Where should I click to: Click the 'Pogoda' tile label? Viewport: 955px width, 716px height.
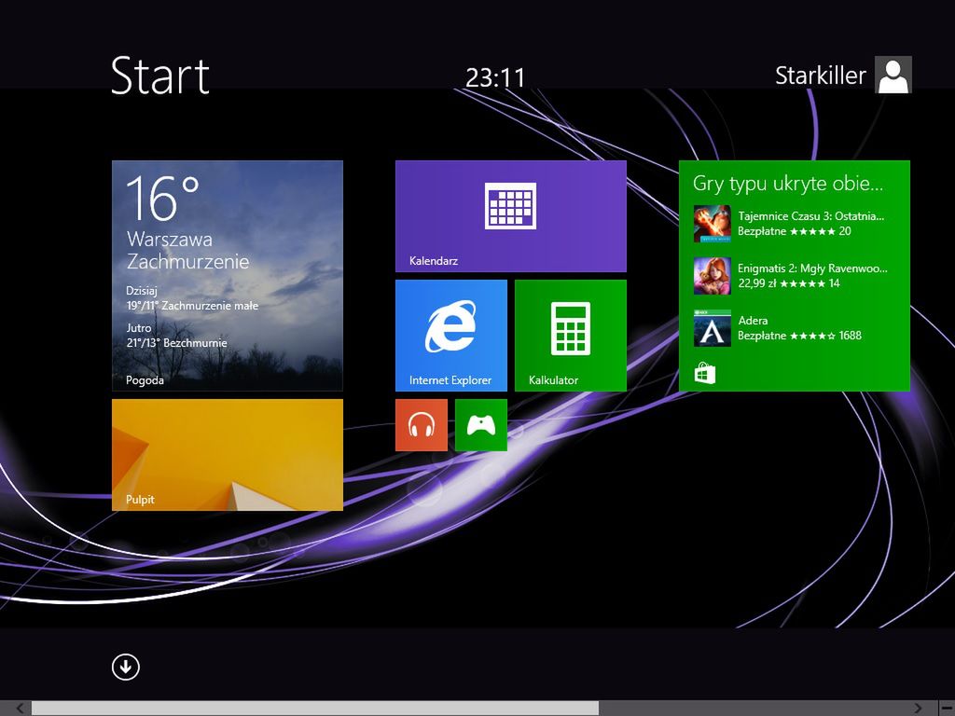(145, 380)
